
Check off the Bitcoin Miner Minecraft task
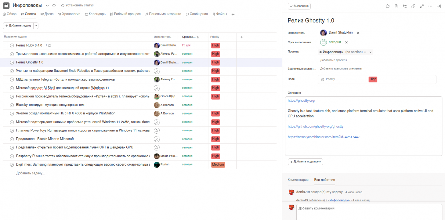tap(12, 139)
